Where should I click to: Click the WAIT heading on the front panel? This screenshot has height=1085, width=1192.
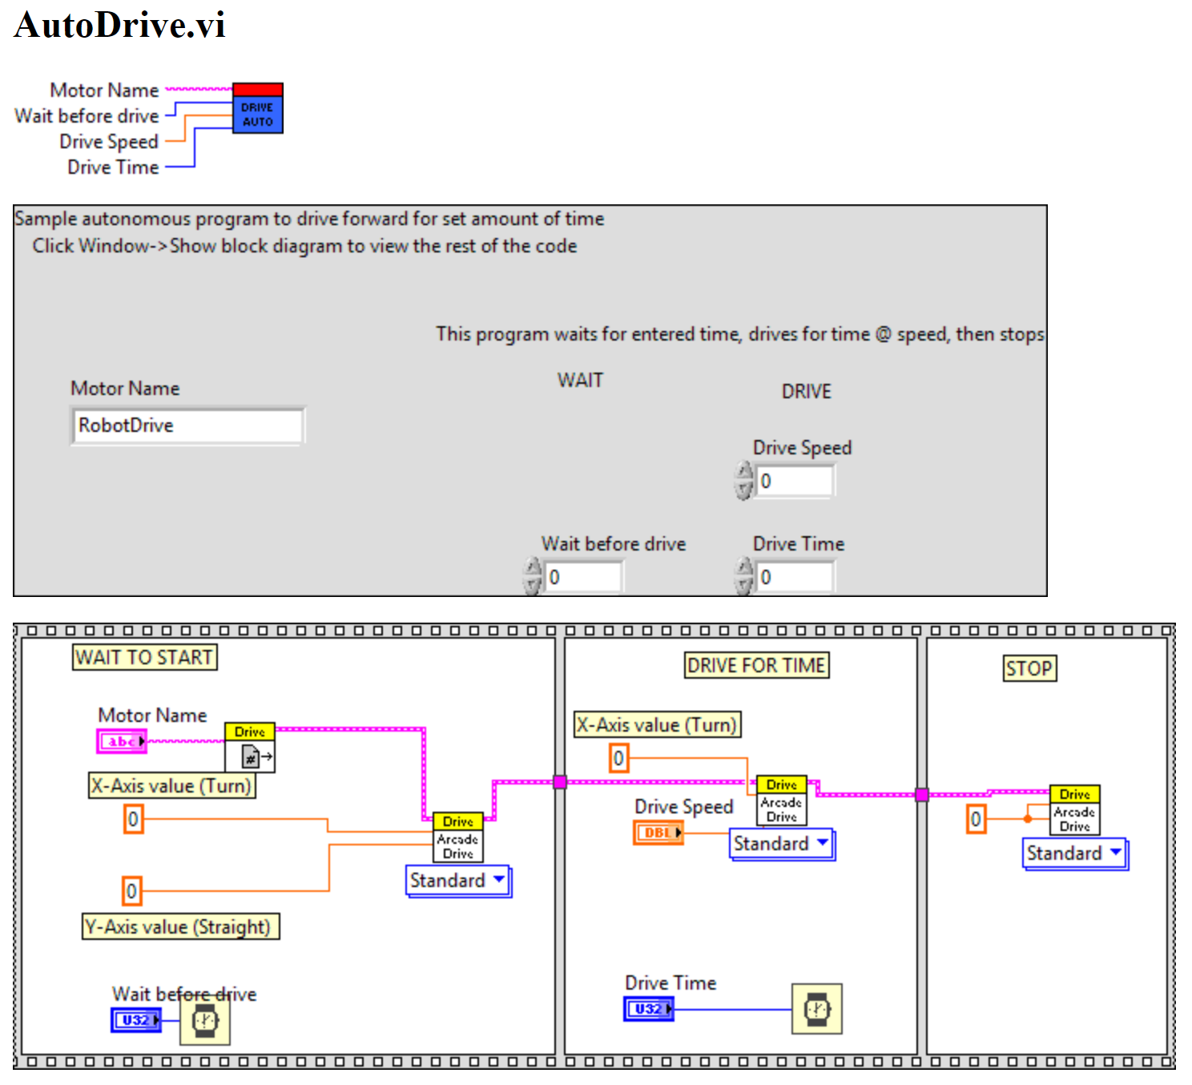581,380
